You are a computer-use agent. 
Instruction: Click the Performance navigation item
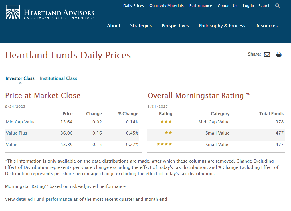(201, 5)
